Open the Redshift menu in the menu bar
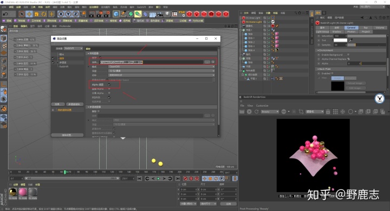Viewport: 390px width, 211px height. (141, 7)
